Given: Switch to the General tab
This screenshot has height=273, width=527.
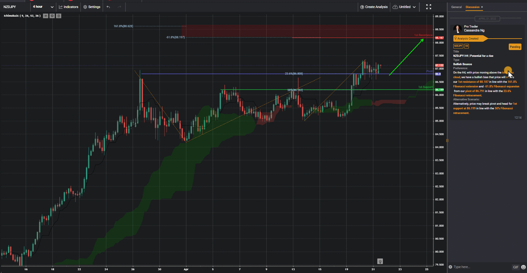Looking at the screenshot, I should (x=456, y=7).
